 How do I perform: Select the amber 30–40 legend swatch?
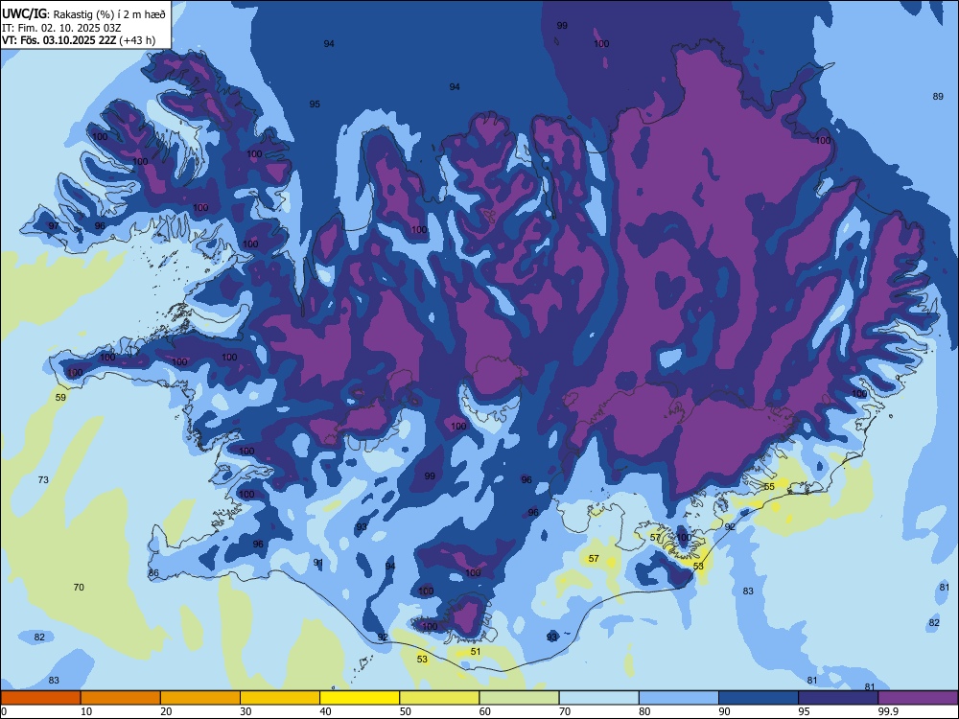point(280,698)
